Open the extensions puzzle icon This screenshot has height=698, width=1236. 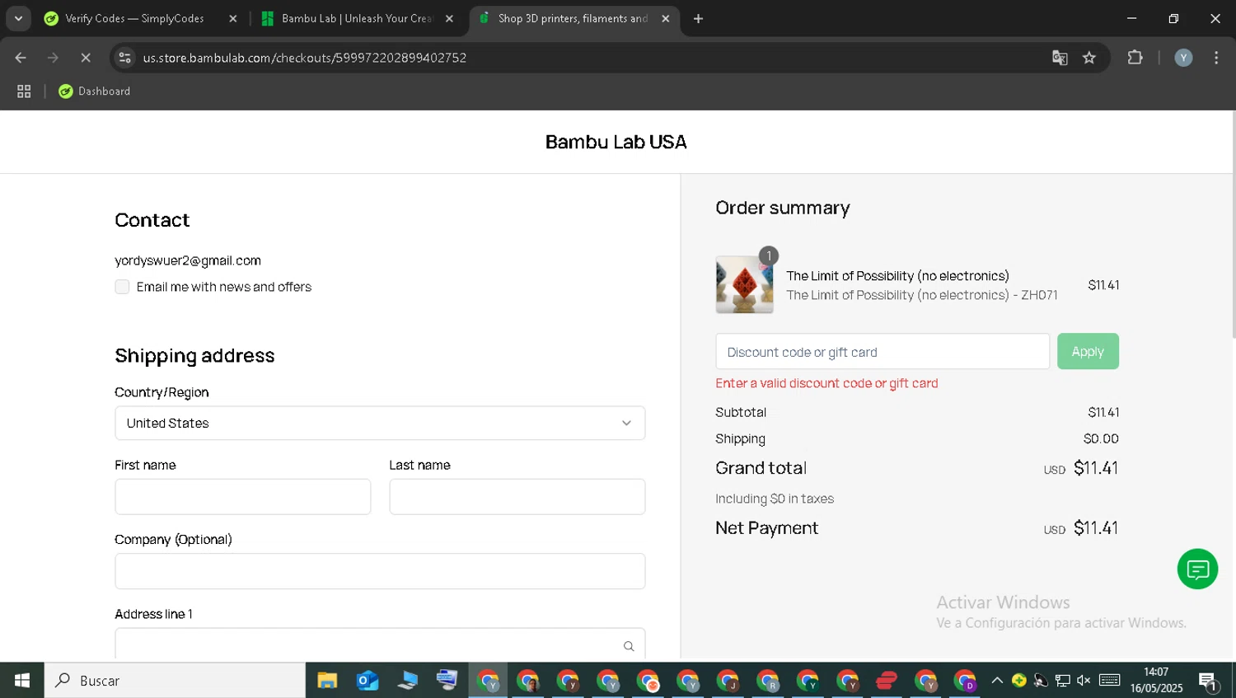point(1135,58)
